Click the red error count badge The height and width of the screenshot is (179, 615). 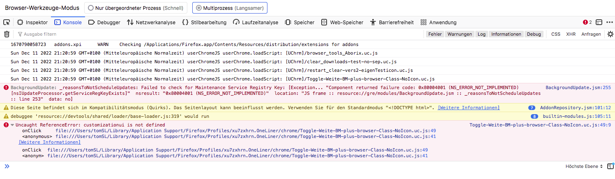click(587, 22)
